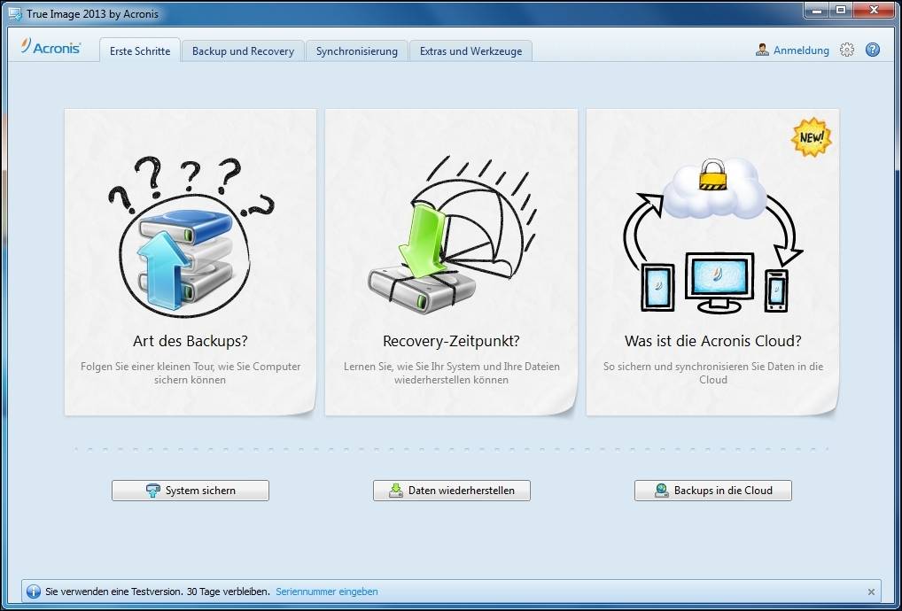Open help with the question mark icon
Viewport: 902px width, 611px height.
pyautogui.click(x=873, y=50)
